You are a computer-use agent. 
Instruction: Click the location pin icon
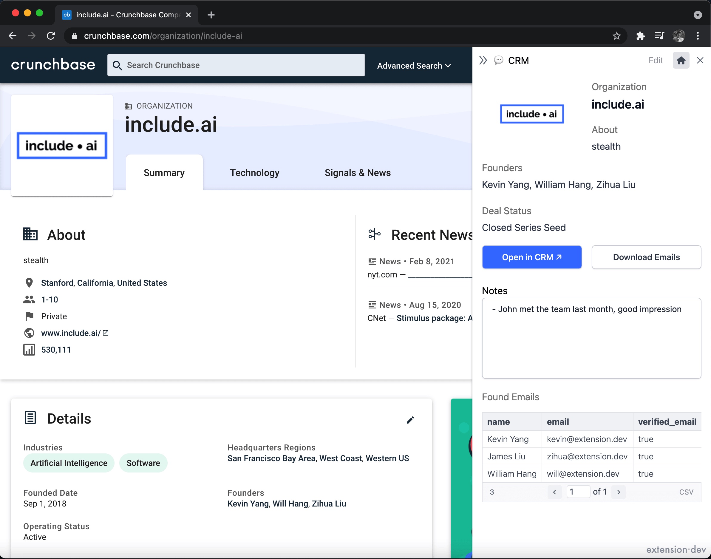(29, 283)
